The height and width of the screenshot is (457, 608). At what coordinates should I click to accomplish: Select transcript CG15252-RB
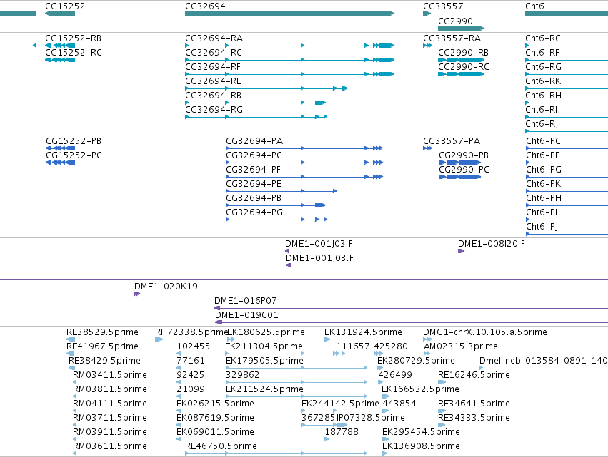tap(74, 38)
